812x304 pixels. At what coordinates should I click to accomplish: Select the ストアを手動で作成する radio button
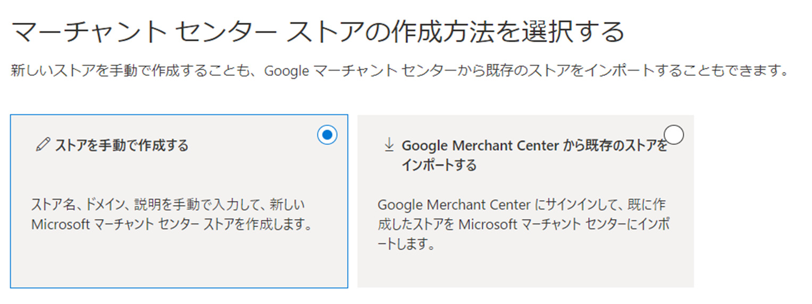(327, 135)
